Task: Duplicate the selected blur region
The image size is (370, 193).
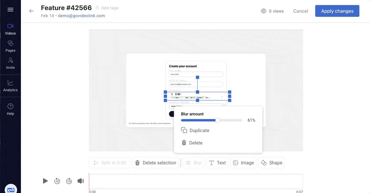Action: click(199, 130)
